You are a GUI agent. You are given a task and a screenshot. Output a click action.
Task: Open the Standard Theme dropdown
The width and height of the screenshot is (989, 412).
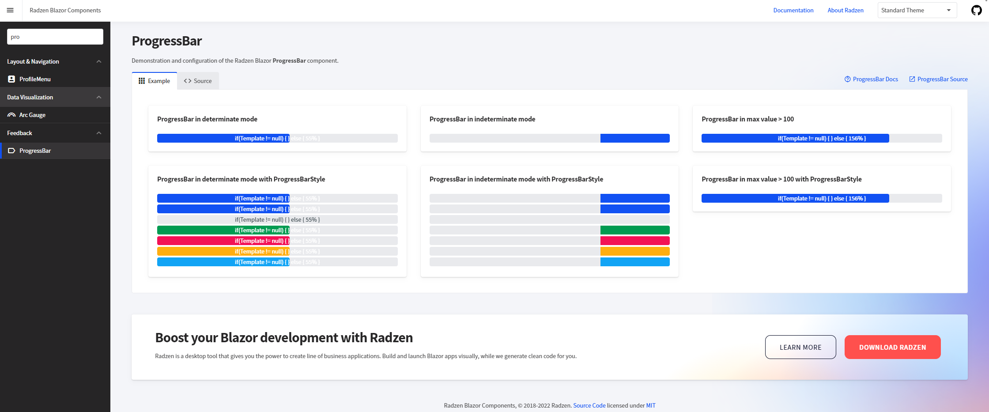click(917, 10)
